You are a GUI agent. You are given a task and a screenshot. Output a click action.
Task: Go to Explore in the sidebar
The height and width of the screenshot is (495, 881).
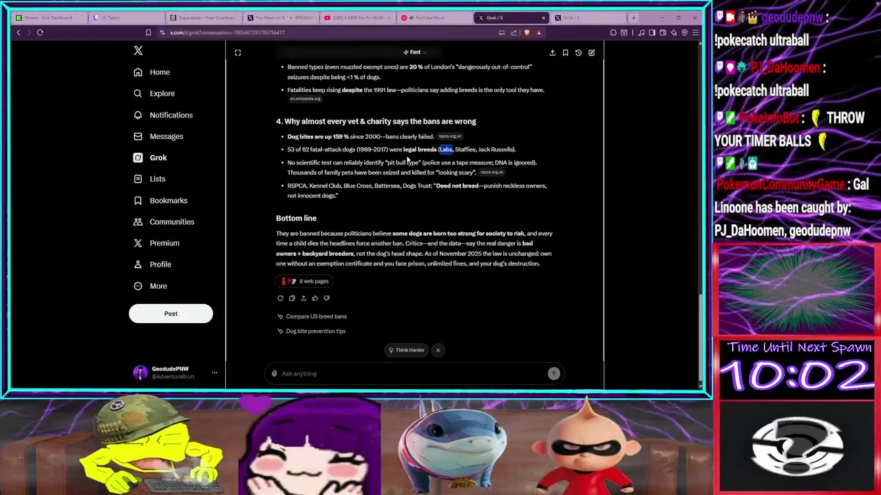click(x=154, y=93)
